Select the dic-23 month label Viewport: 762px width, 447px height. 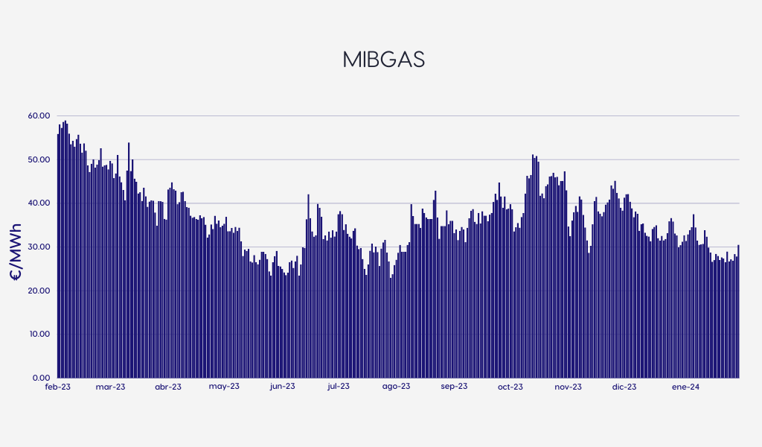624,387
